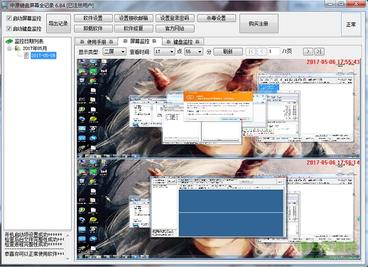Screen dimensions: 368x267
Task: Click the document icon beside 2017-05-06
Action: [26, 55]
